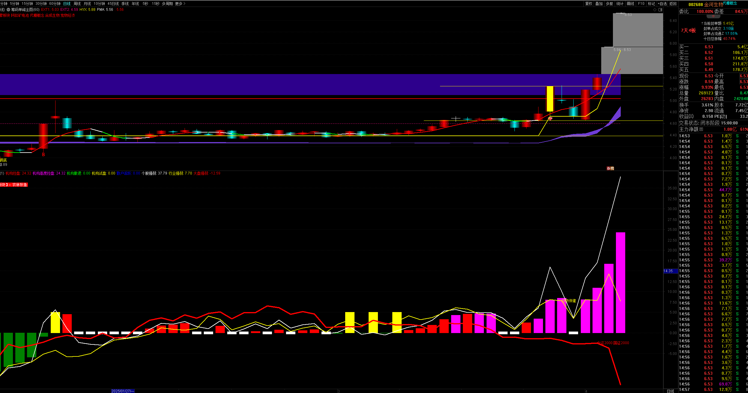The height and width of the screenshot is (393, 748).
Task: Click the 涨榜 badge under the chart
Action: (610, 168)
